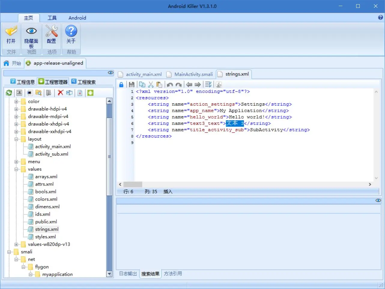Click the navigate forward arrow icon
This screenshot has width=385, height=289.
point(198,85)
